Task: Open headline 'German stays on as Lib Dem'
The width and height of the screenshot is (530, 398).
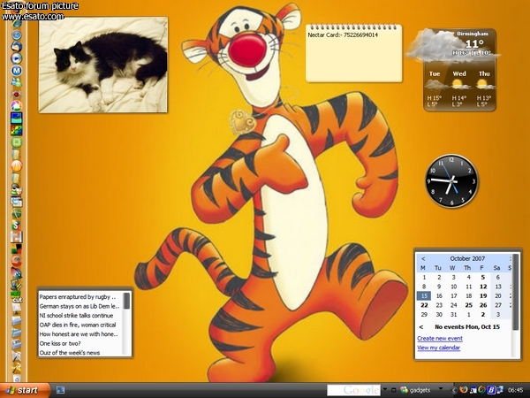Action: [79, 306]
